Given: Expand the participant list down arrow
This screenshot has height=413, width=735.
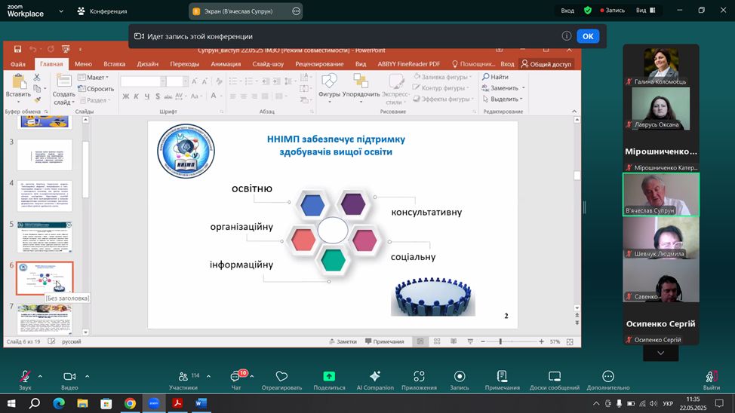Looking at the screenshot, I should [x=661, y=353].
